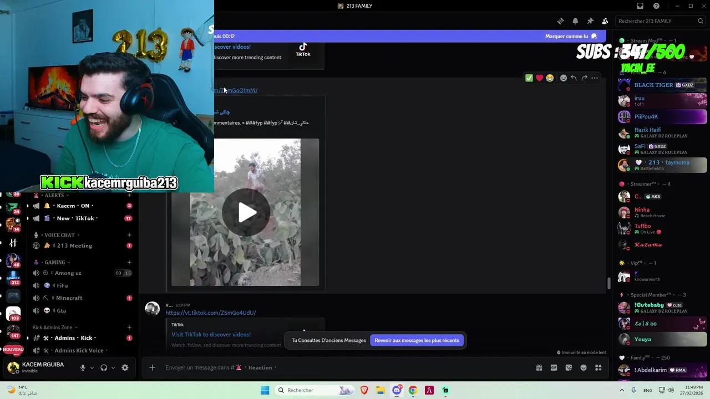Image resolution: width=710 pixels, height=399 pixels.
Task: Join the 213 Meeting stage channel
Action: pyautogui.click(x=82, y=245)
